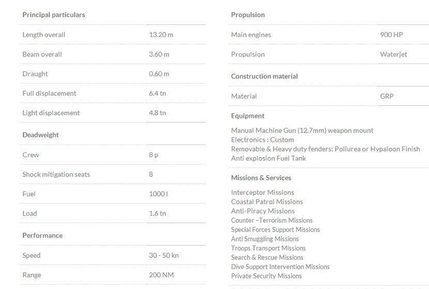Select the Full displacement row label
Image resolution: width=429 pixels, height=289 pixels.
[x=49, y=93]
